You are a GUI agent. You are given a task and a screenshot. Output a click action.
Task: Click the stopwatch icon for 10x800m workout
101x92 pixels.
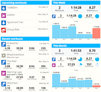tap(4, 8)
